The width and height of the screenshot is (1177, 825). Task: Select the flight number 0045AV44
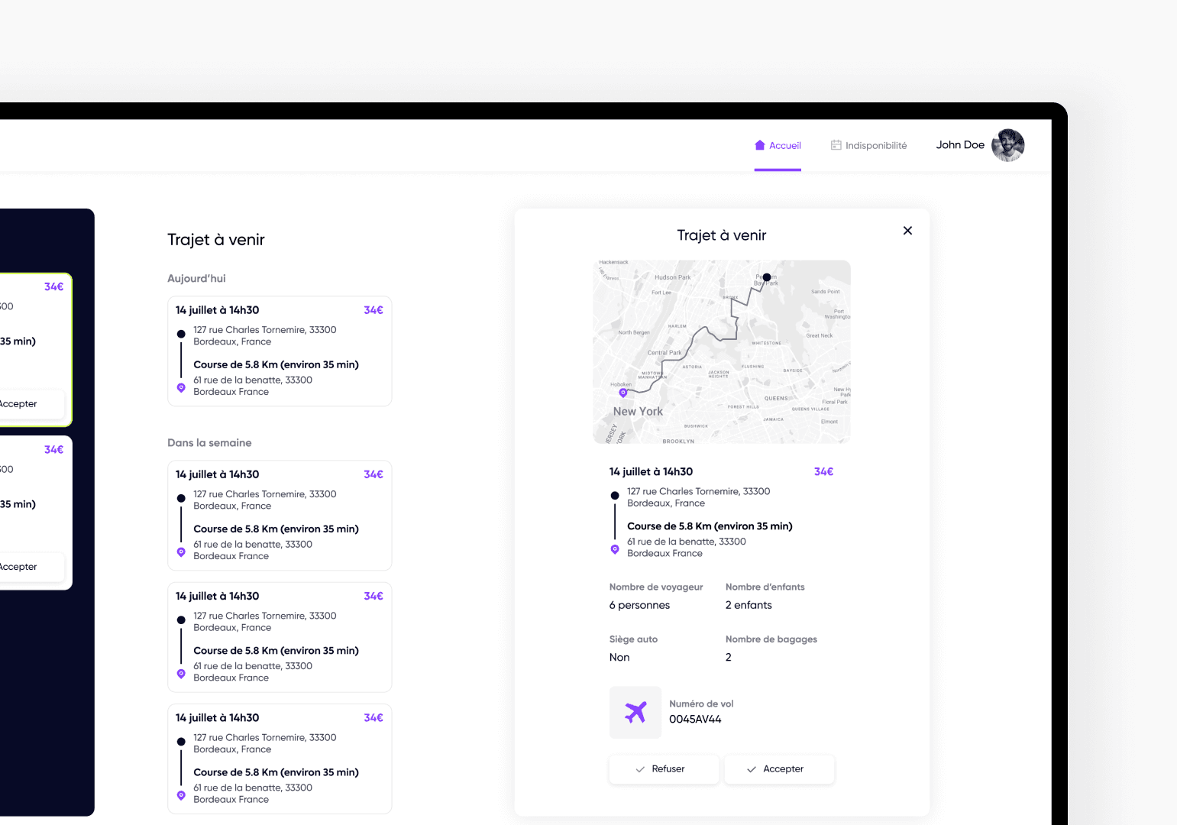coord(695,720)
